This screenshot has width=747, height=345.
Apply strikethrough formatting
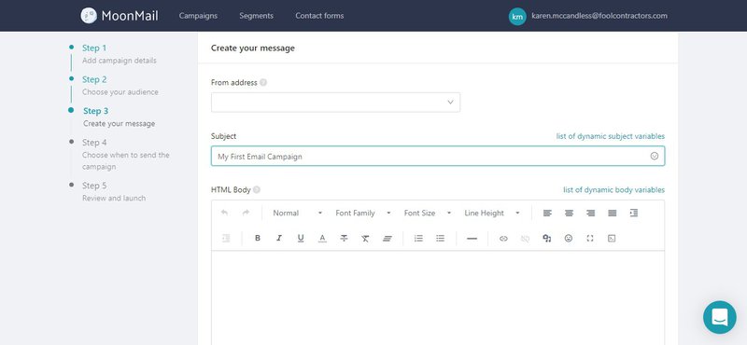(x=344, y=239)
